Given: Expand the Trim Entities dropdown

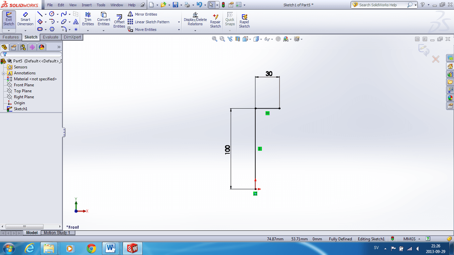Looking at the screenshot, I should click(x=88, y=31).
